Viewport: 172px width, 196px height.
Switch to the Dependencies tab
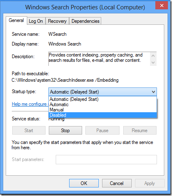(85, 21)
